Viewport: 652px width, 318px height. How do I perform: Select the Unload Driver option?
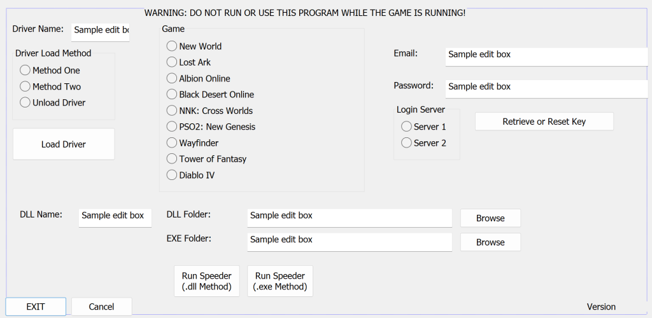tap(53, 102)
